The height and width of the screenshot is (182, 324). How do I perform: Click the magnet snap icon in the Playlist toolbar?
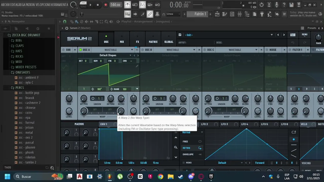(x=65, y=22)
